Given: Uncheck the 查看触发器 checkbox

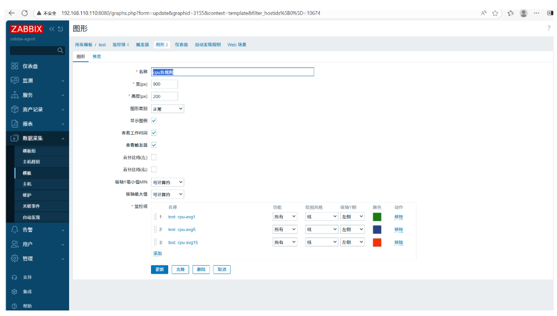Looking at the screenshot, I should (x=154, y=145).
